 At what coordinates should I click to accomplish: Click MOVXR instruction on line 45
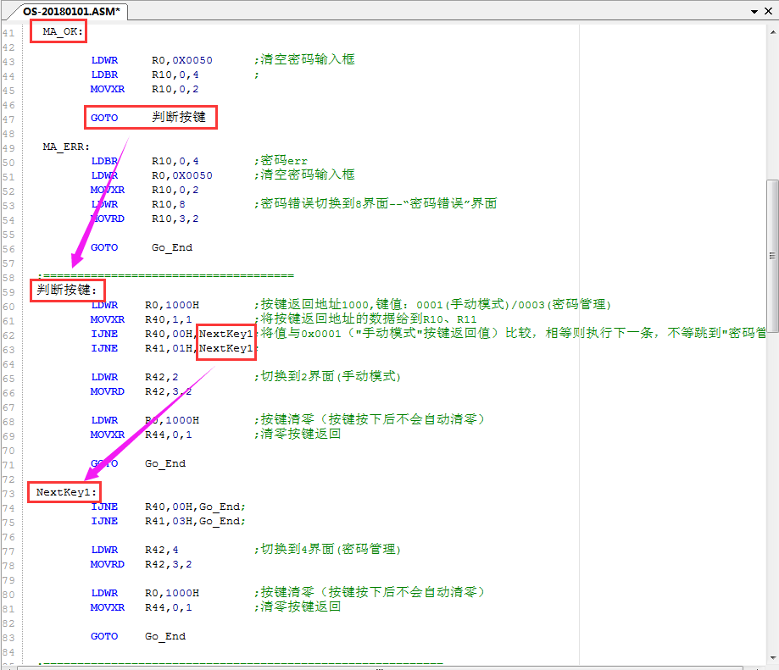click(x=108, y=89)
